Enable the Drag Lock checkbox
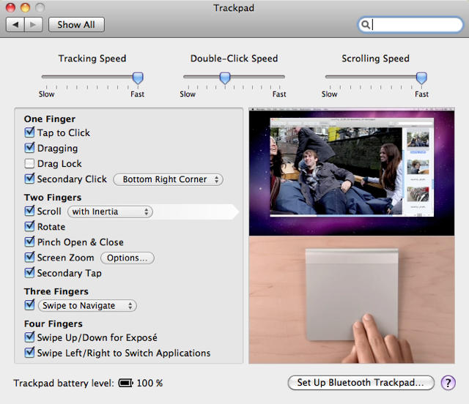 [x=29, y=163]
